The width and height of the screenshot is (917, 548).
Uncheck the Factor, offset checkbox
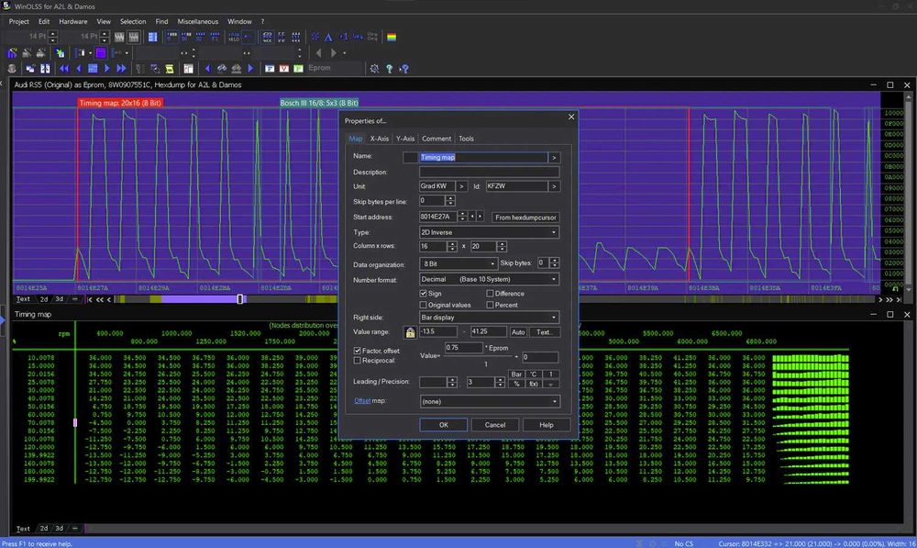click(358, 350)
